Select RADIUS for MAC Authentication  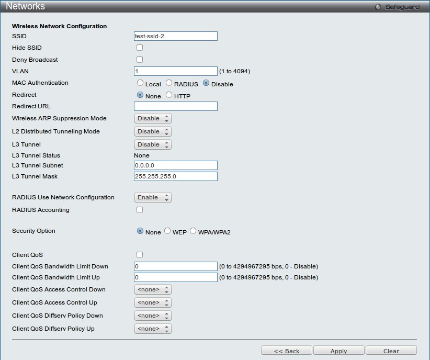(169, 83)
